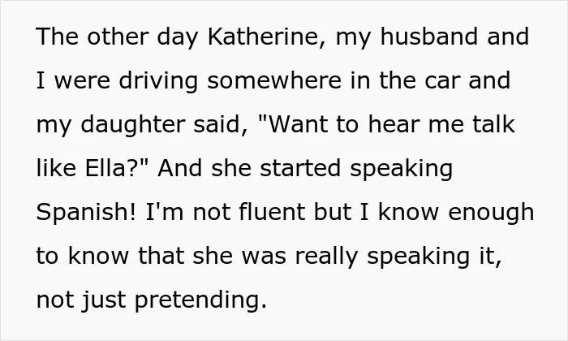This screenshot has height=341, width=568.
Task: Click the word "Spanish!"
Action: click(x=86, y=212)
